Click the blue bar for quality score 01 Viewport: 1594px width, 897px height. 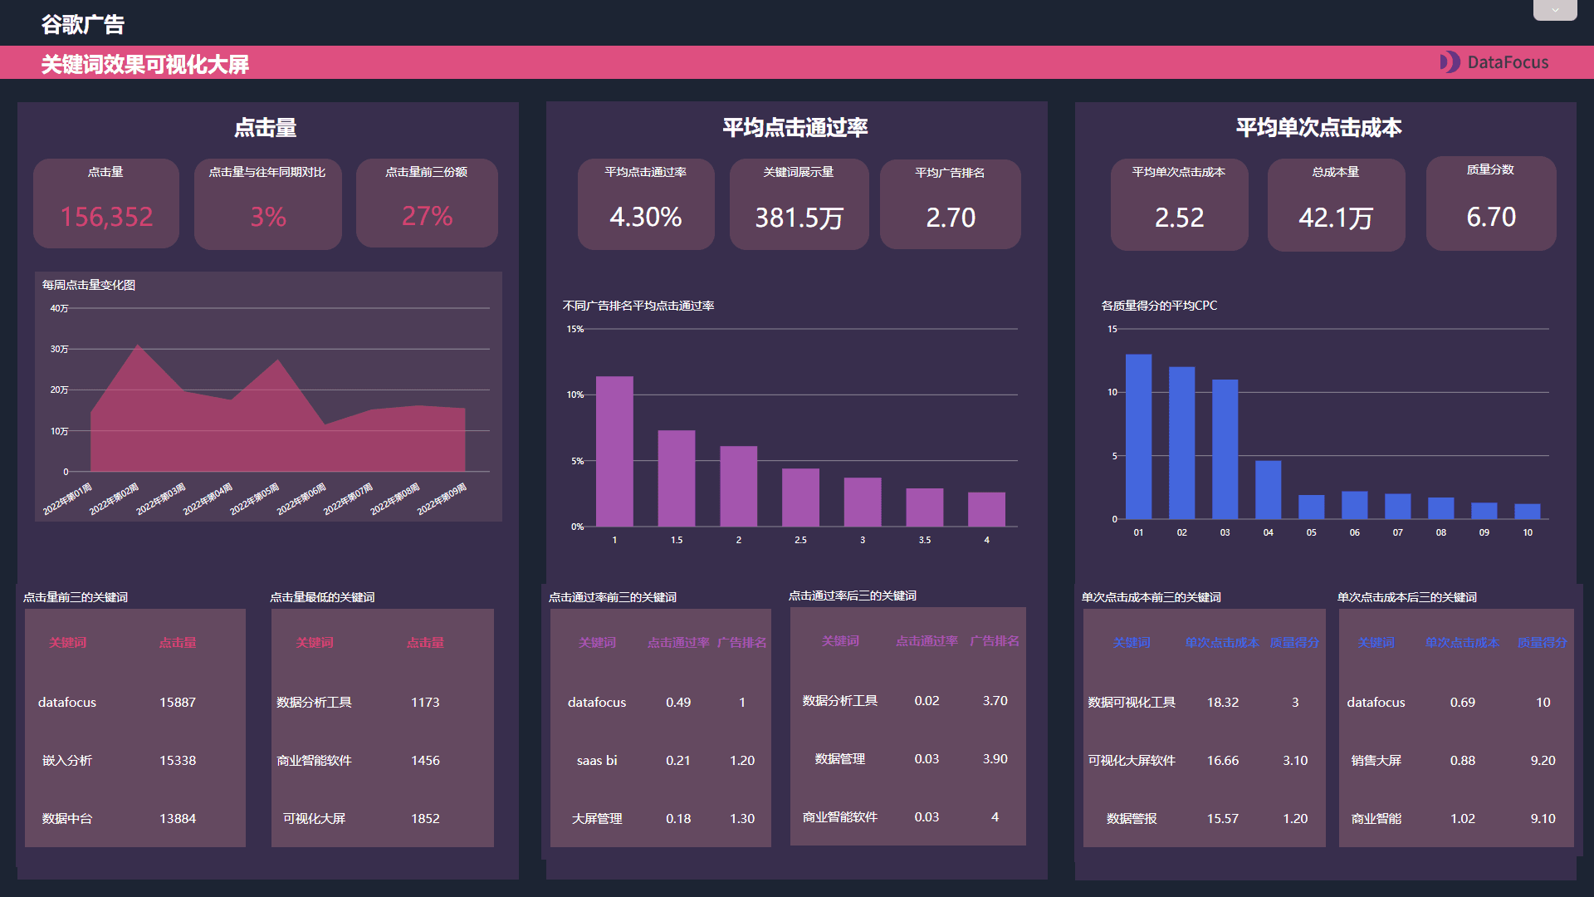click(1138, 437)
